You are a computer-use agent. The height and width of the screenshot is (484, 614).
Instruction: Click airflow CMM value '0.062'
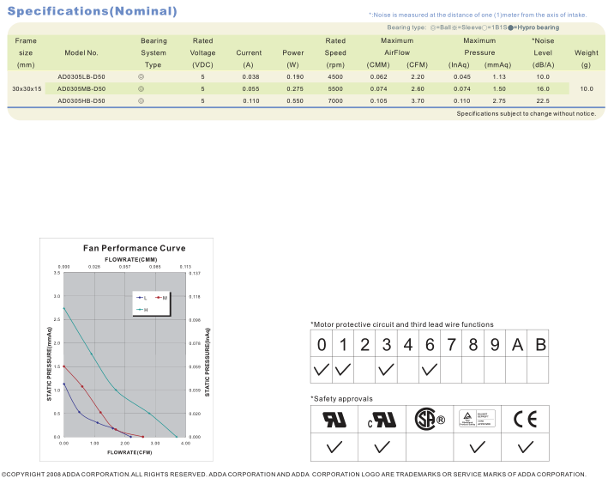coord(379,77)
